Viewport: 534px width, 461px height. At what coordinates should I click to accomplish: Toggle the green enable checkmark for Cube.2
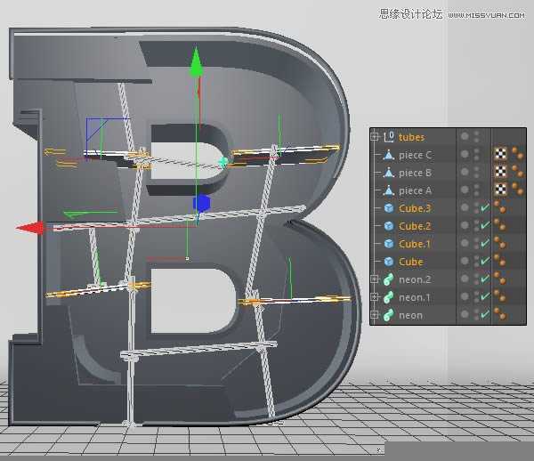[x=485, y=225]
